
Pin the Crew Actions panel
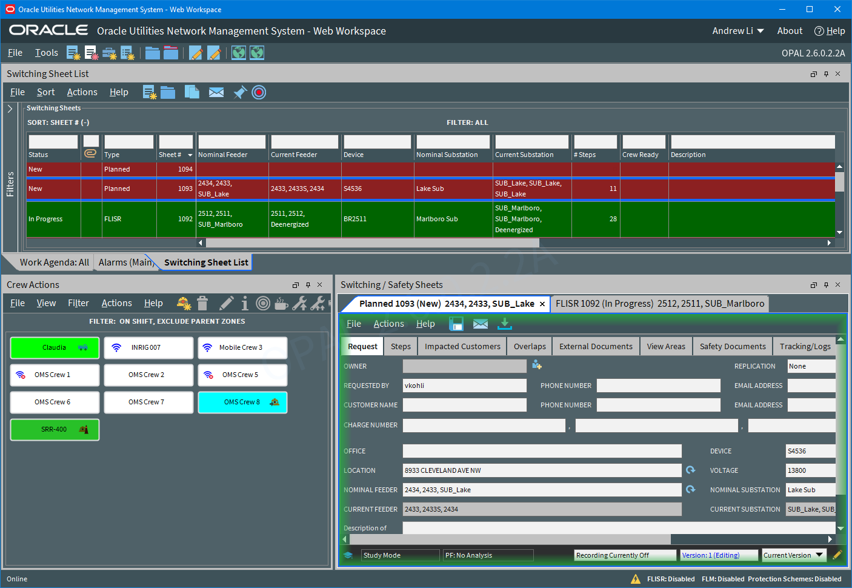[308, 284]
